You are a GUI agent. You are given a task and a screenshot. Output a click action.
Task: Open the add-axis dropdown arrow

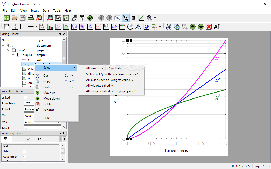point(36,27)
